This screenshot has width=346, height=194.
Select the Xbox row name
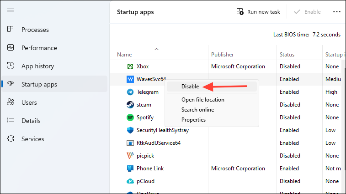click(143, 66)
